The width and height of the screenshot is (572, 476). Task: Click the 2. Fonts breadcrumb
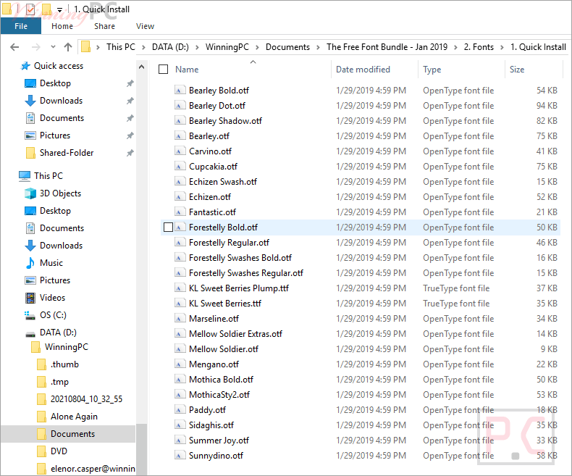[479, 47]
